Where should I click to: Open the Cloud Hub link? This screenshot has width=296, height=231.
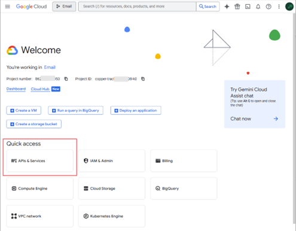(x=40, y=89)
